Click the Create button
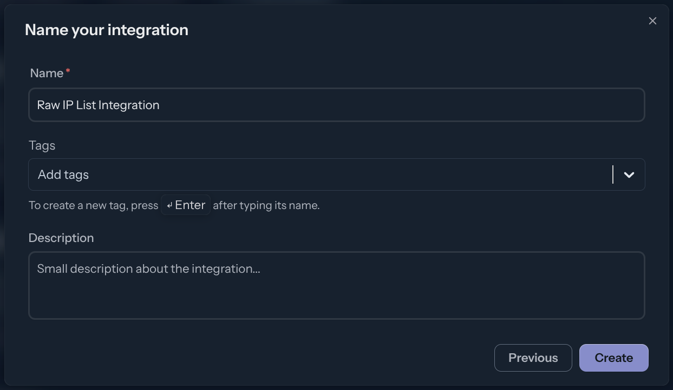673x390 pixels. [613, 358]
